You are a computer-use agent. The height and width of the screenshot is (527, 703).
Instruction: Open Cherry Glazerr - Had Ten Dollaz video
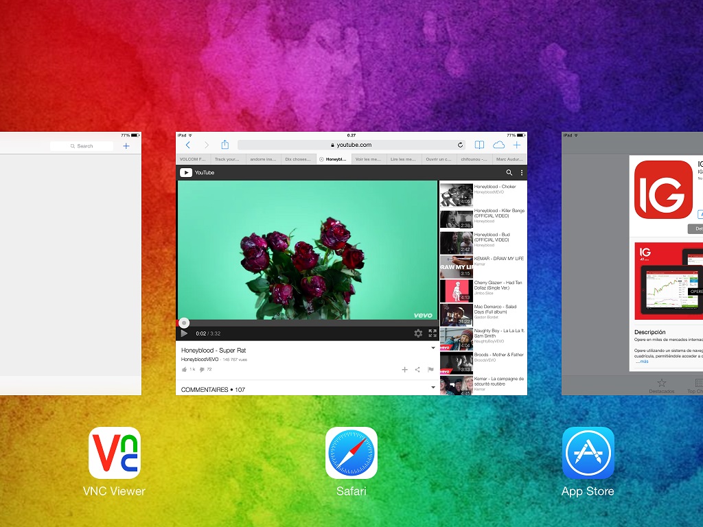click(483, 290)
